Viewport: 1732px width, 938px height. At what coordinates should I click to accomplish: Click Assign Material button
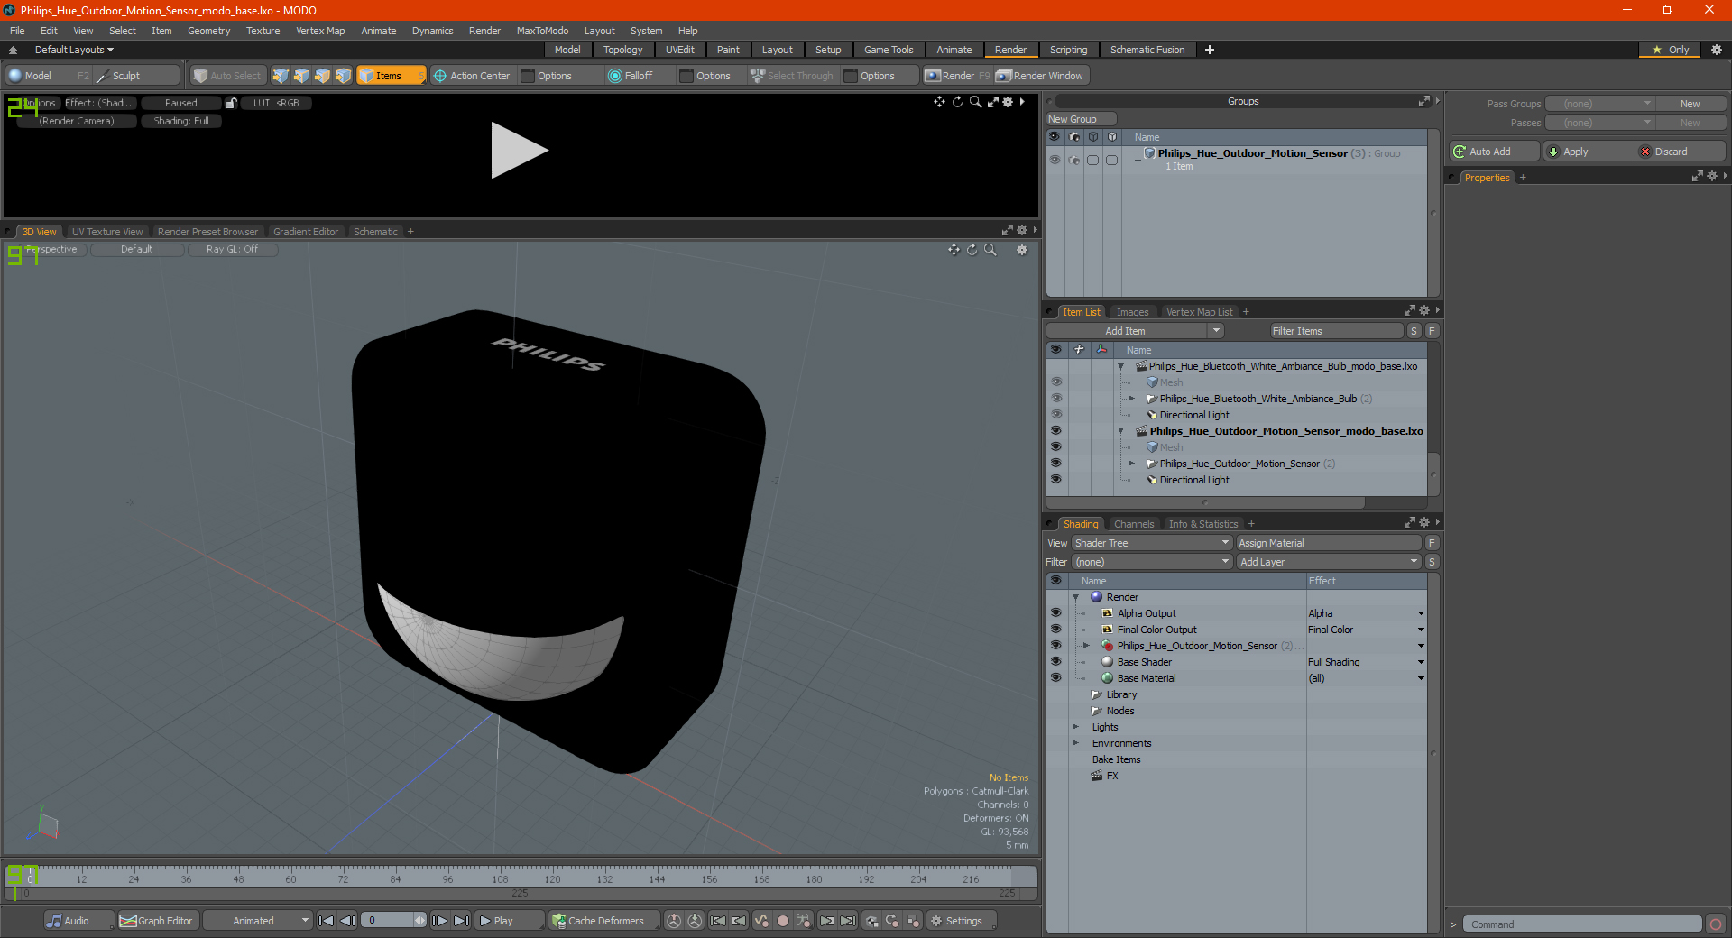[1329, 543]
